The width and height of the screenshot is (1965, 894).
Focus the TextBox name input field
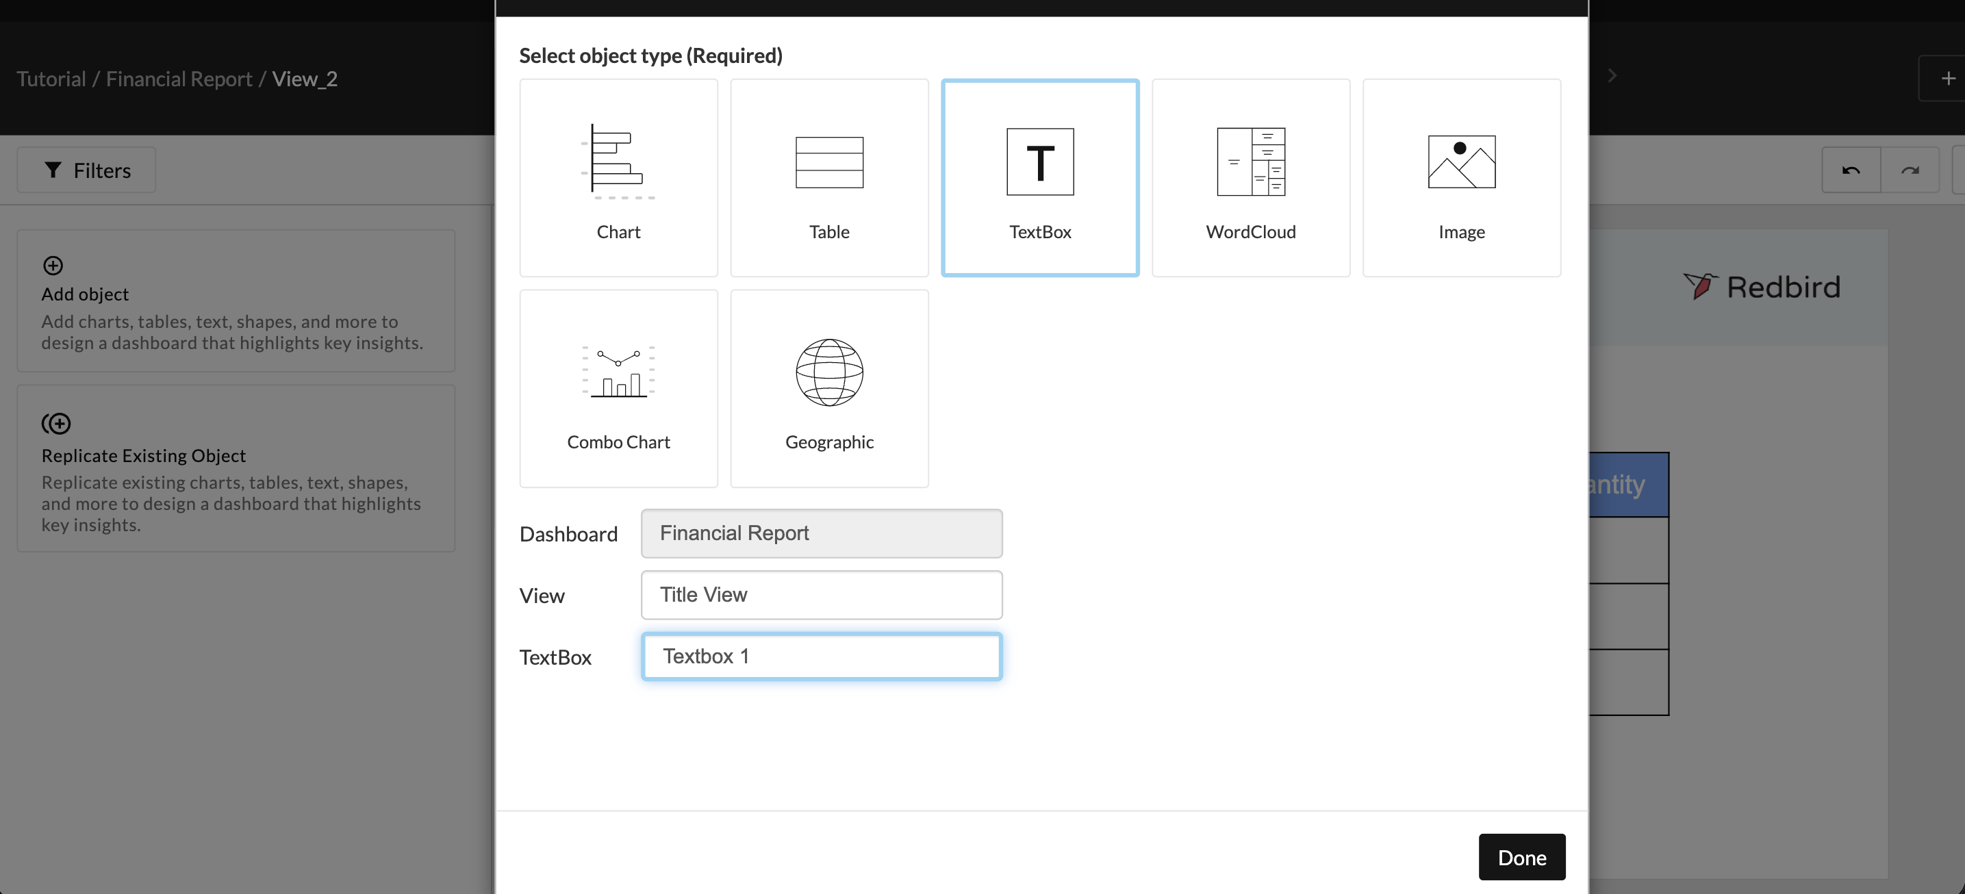pyautogui.click(x=821, y=656)
